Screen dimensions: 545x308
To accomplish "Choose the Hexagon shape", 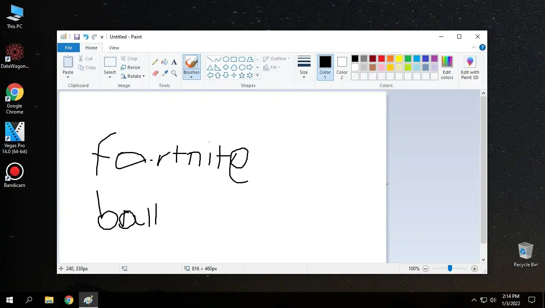I will (242, 67).
